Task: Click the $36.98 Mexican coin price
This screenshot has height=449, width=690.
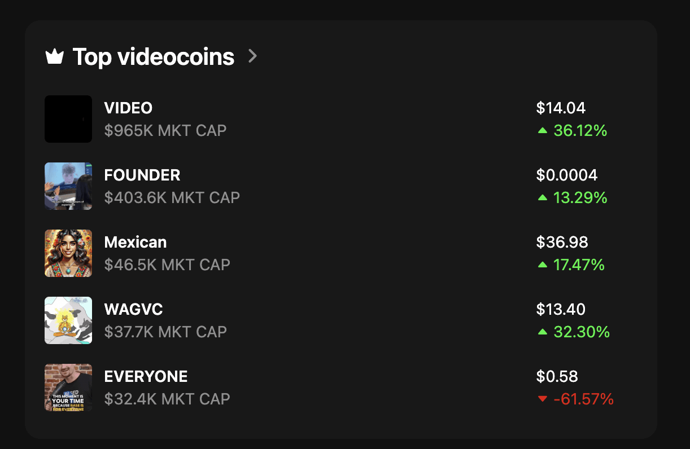Action: tap(562, 242)
